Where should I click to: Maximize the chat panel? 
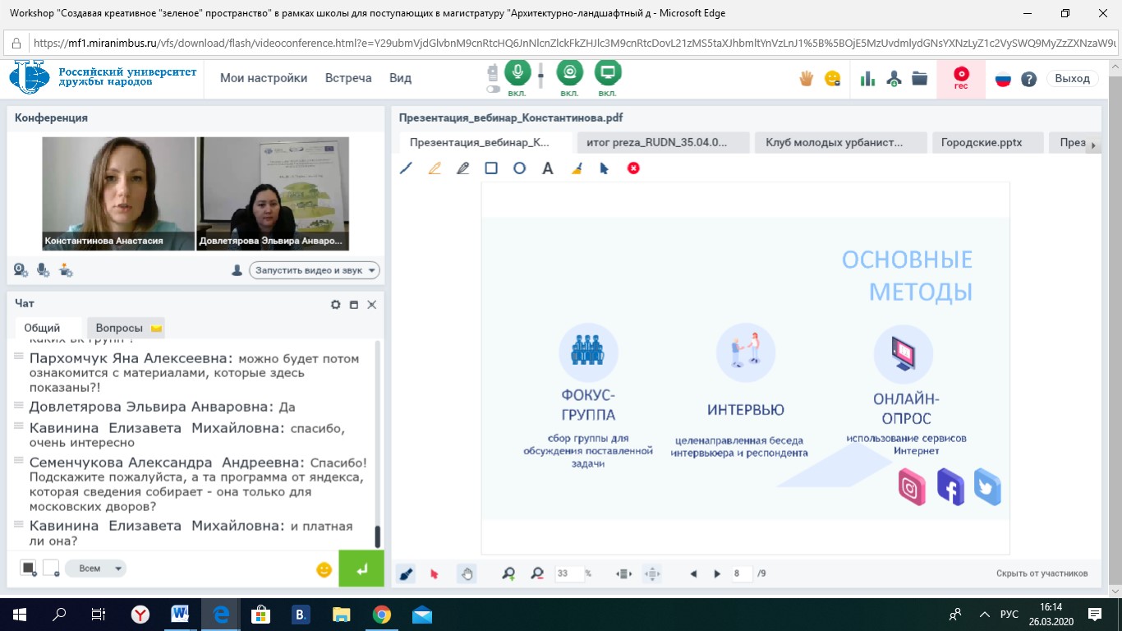[354, 305]
